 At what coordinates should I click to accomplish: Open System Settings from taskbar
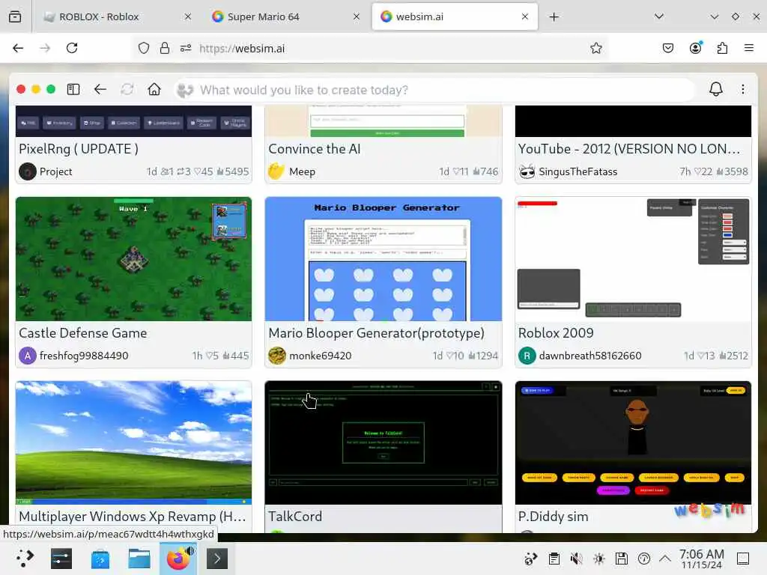[61, 559]
